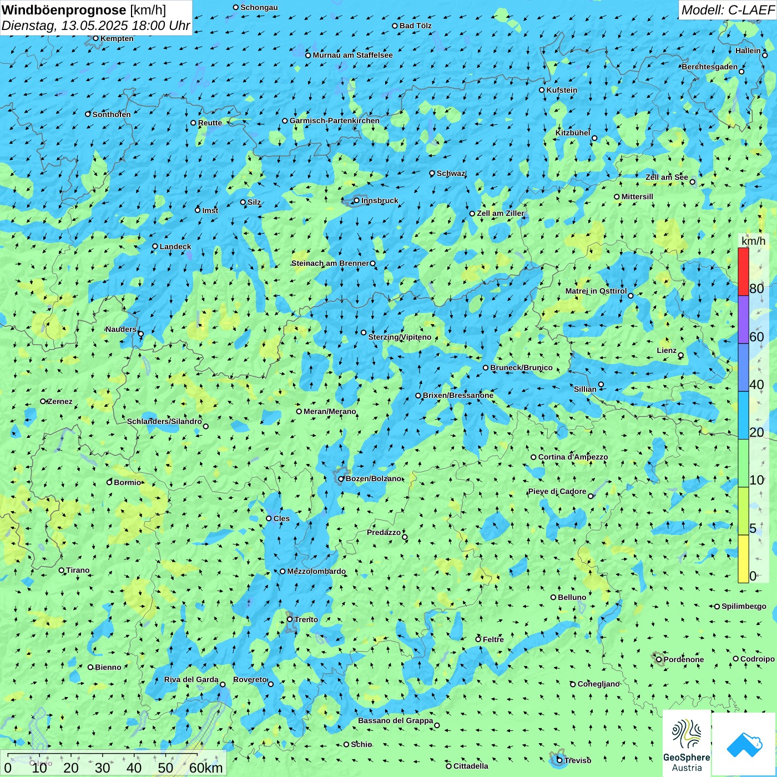The height and width of the screenshot is (777, 777).
Task: Click the Pordenone city label
Action: pos(684,659)
